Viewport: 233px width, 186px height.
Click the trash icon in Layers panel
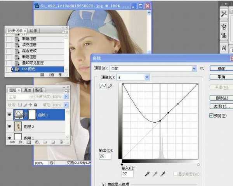[61, 142]
